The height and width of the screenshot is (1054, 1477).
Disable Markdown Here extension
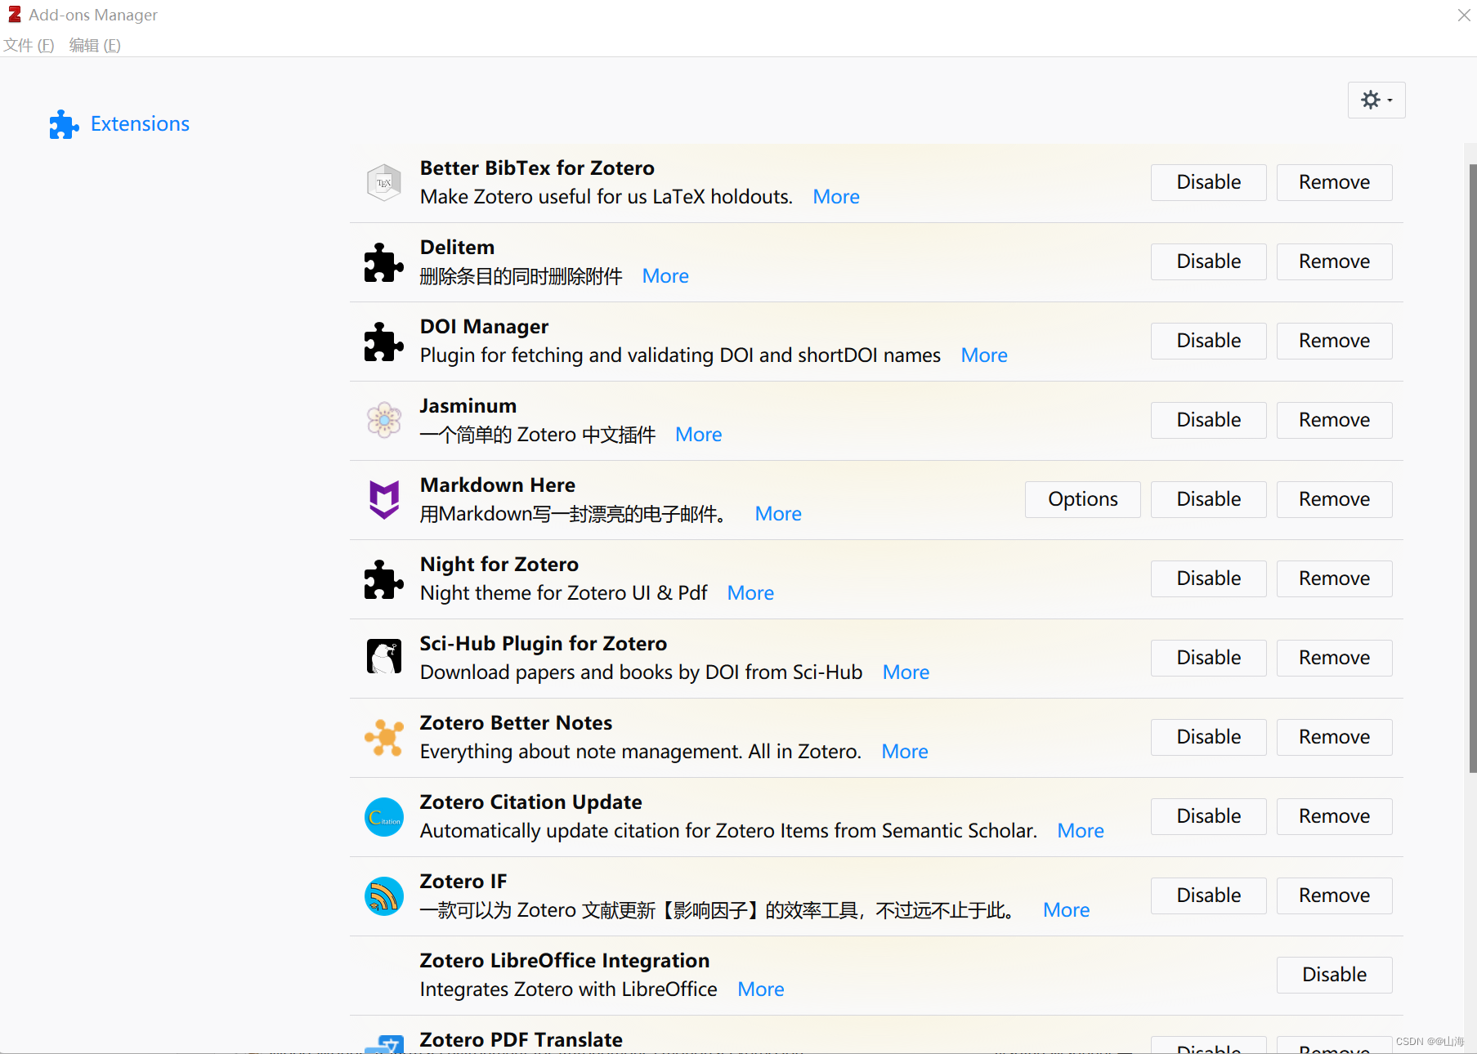click(1208, 499)
